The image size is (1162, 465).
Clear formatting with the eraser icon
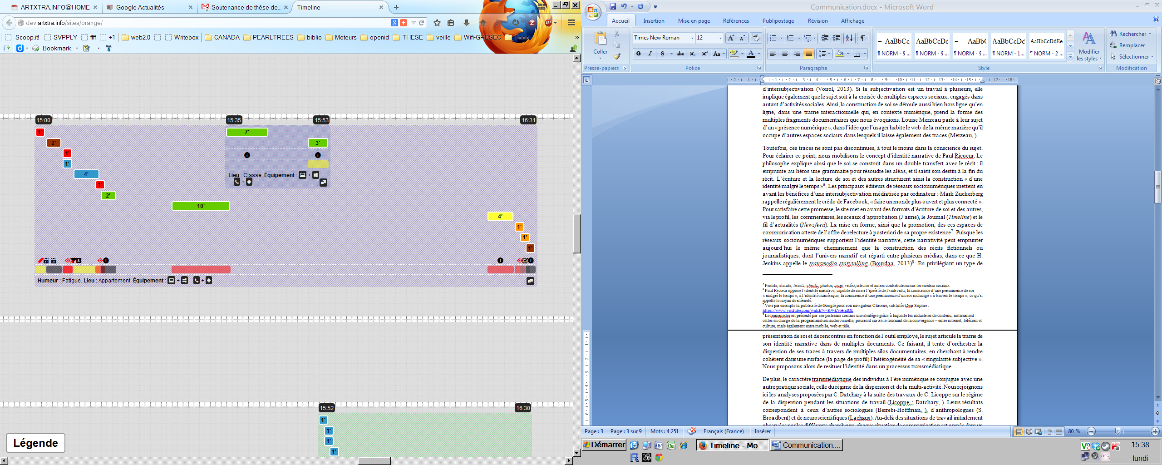click(x=755, y=38)
